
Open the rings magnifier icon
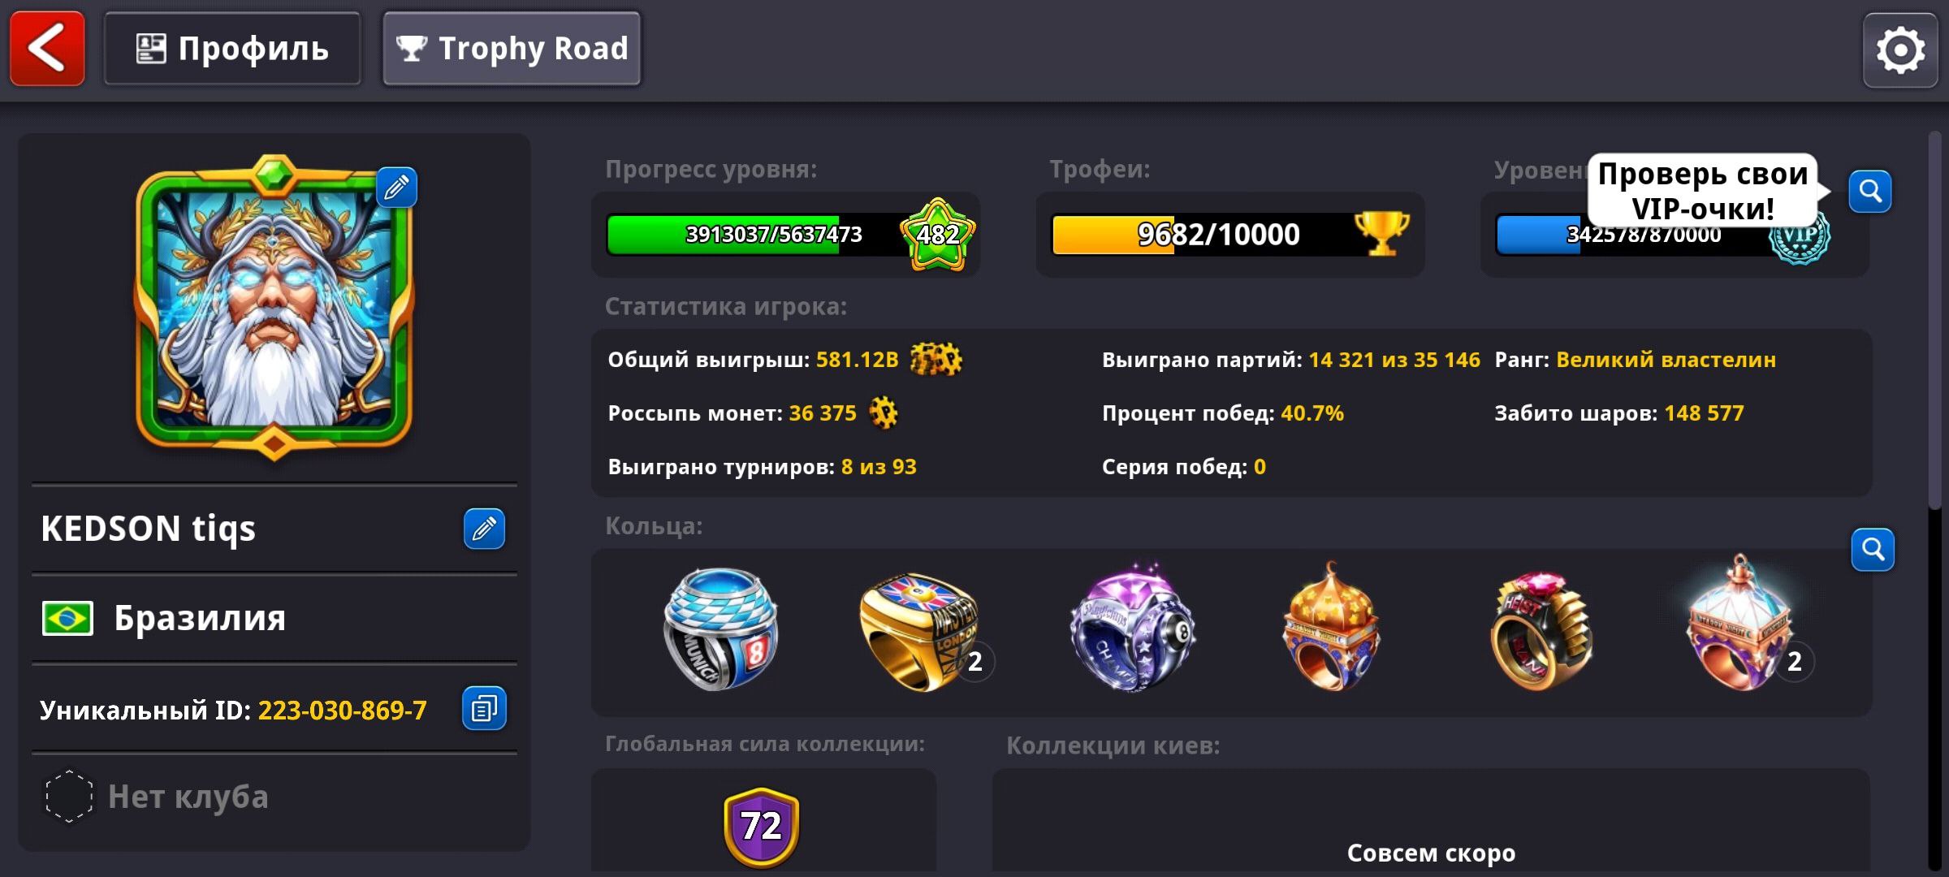coord(1873,550)
